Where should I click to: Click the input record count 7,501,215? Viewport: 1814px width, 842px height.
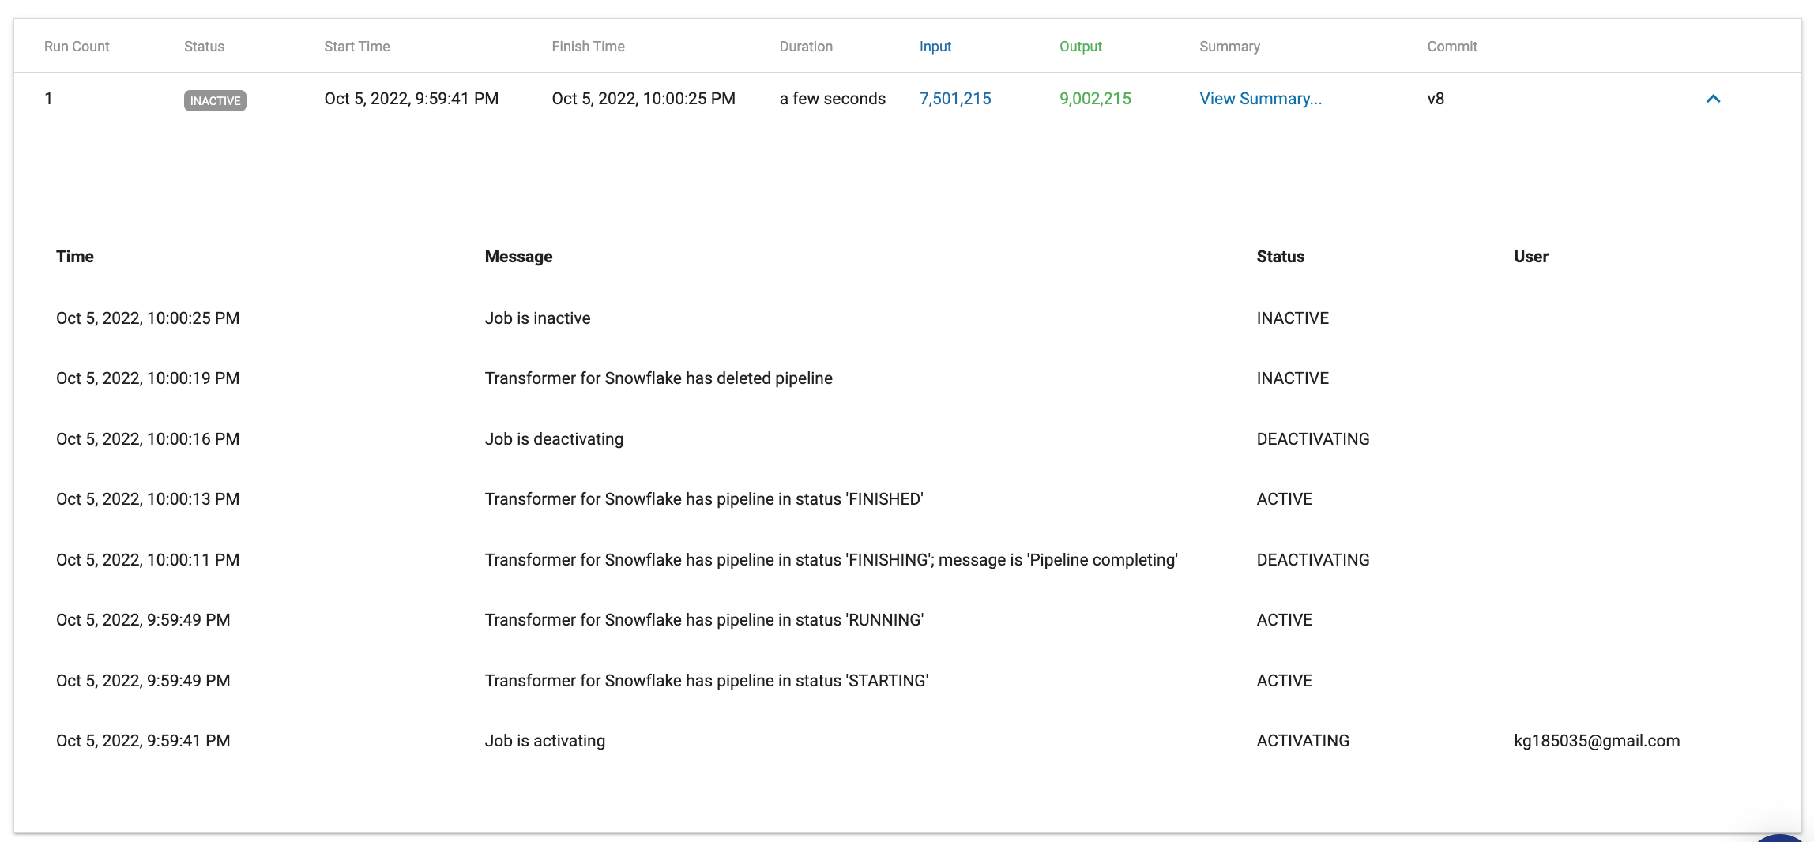point(954,99)
